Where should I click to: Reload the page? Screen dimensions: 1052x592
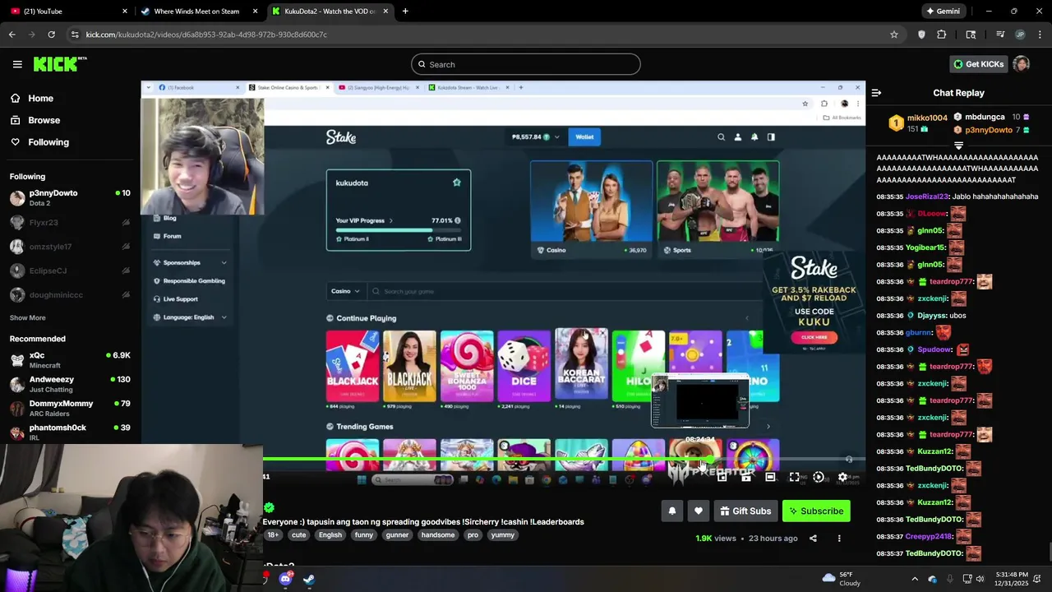[x=51, y=35]
